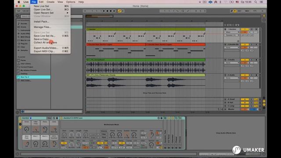
Task: Click the Map button on Amber rack
Action: [49, 118]
